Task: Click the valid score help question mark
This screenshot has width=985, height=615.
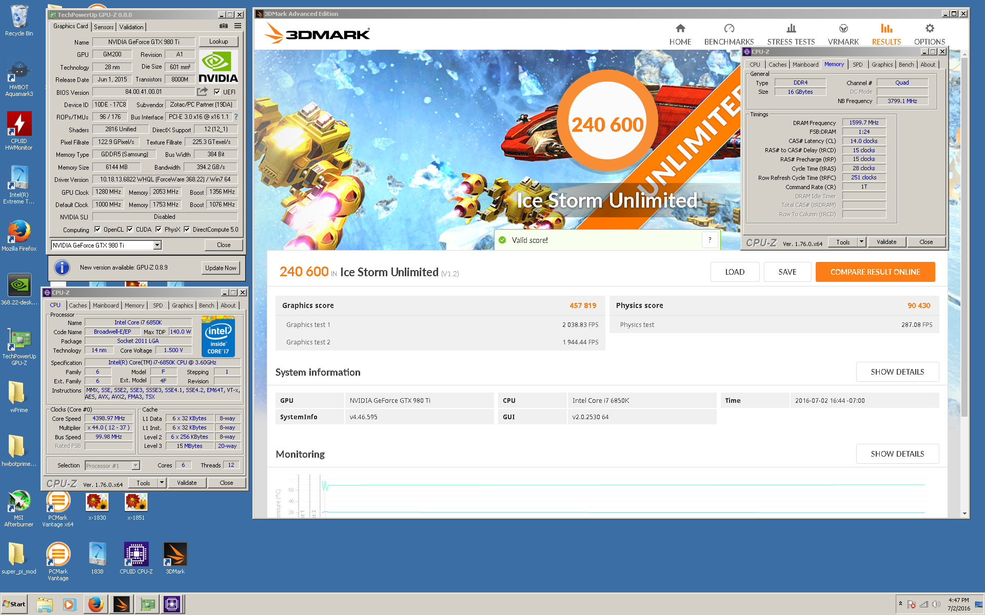Action: coord(710,240)
